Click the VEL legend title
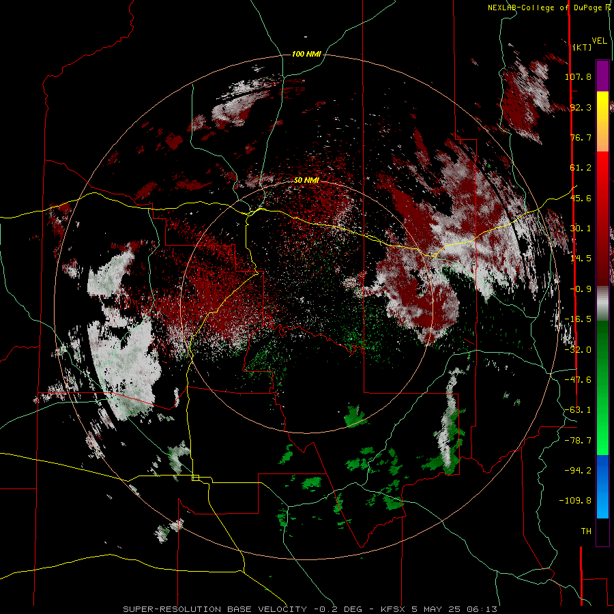614x614 pixels. tap(599, 41)
